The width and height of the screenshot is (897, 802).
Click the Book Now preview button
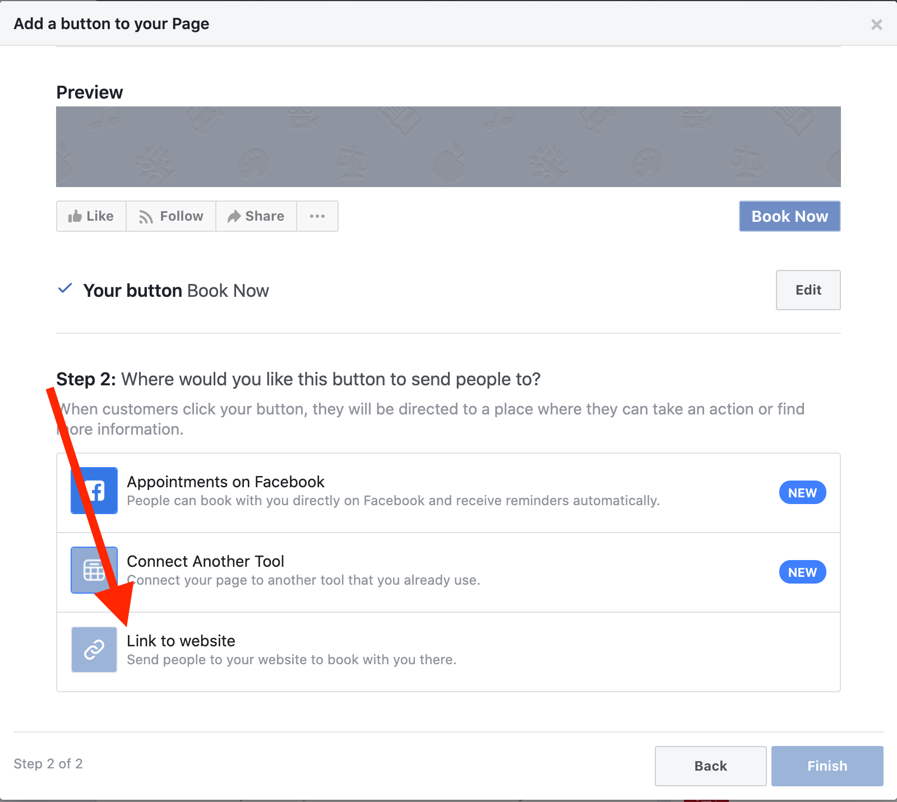[789, 216]
